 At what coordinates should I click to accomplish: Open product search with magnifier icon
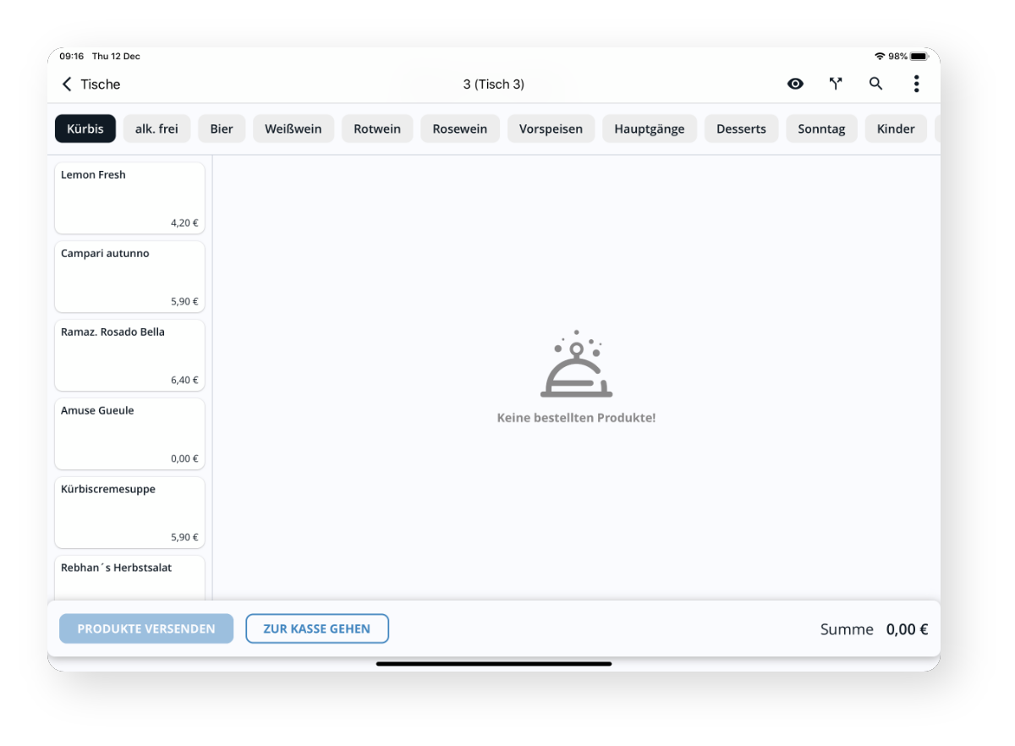point(875,84)
